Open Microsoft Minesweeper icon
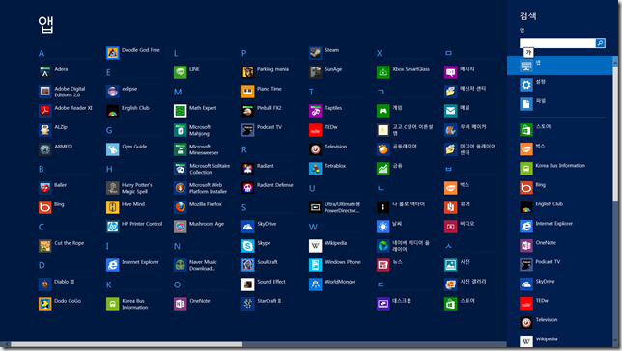Image resolution: width=622 pixels, height=351 pixels. pyautogui.click(x=180, y=149)
